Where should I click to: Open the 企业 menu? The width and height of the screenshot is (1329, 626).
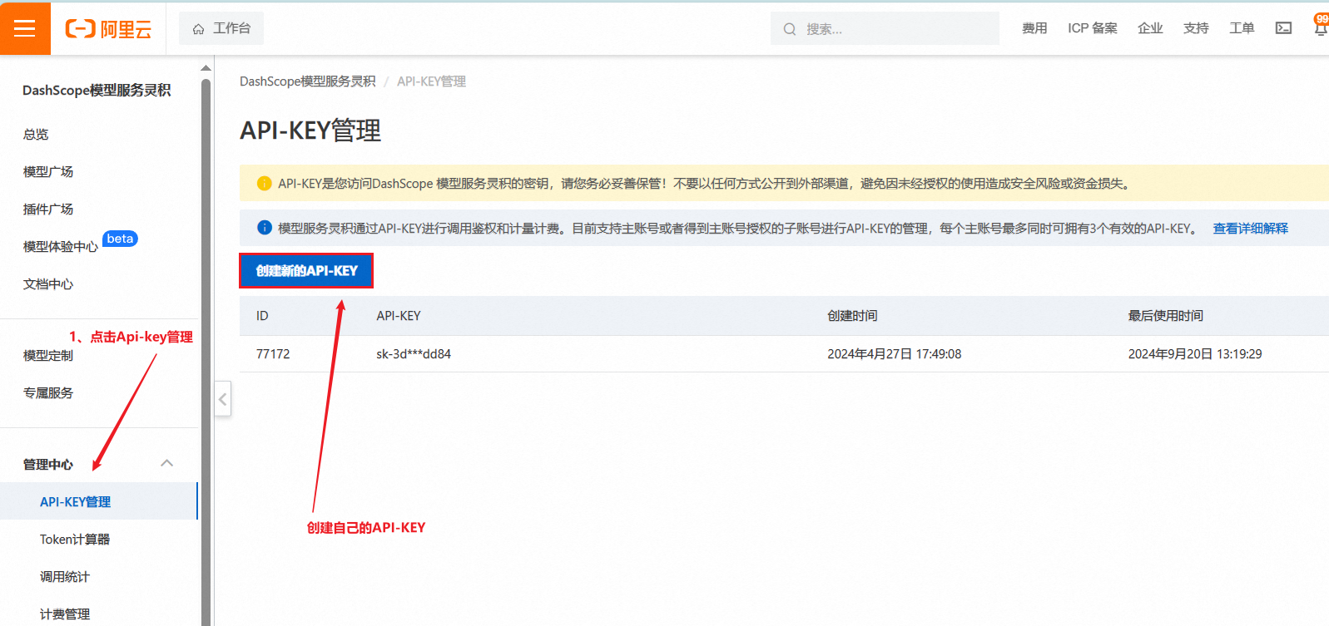click(1150, 28)
